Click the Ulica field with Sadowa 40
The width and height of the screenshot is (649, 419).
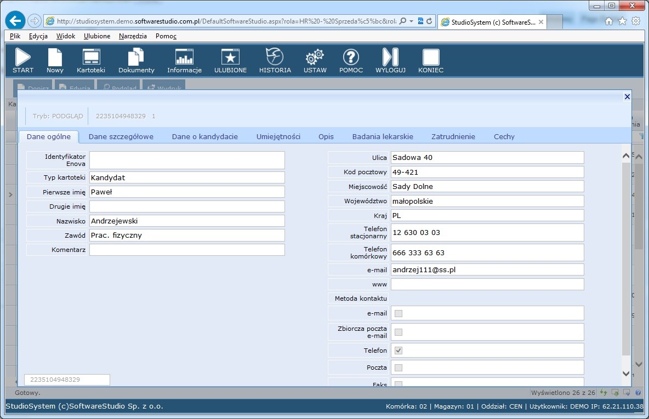tap(488, 158)
